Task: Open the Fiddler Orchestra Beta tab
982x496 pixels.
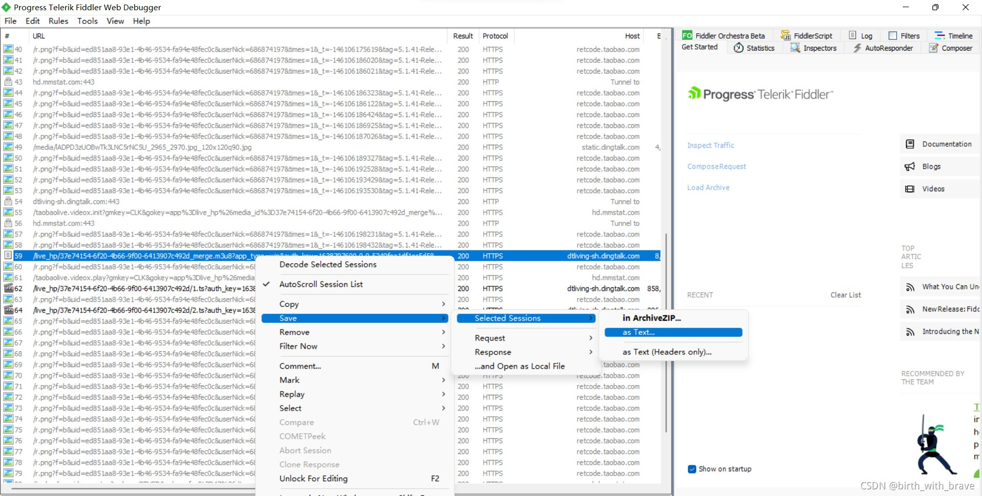Action: [724, 36]
